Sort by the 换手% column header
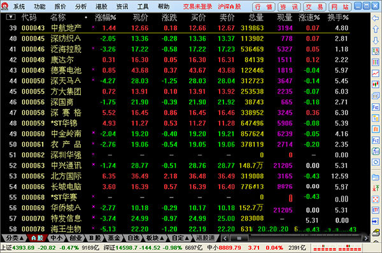382x253 pixels. 338,17
